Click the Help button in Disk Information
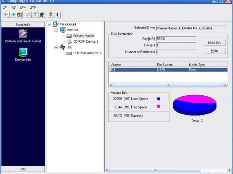 tap(214, 51)
